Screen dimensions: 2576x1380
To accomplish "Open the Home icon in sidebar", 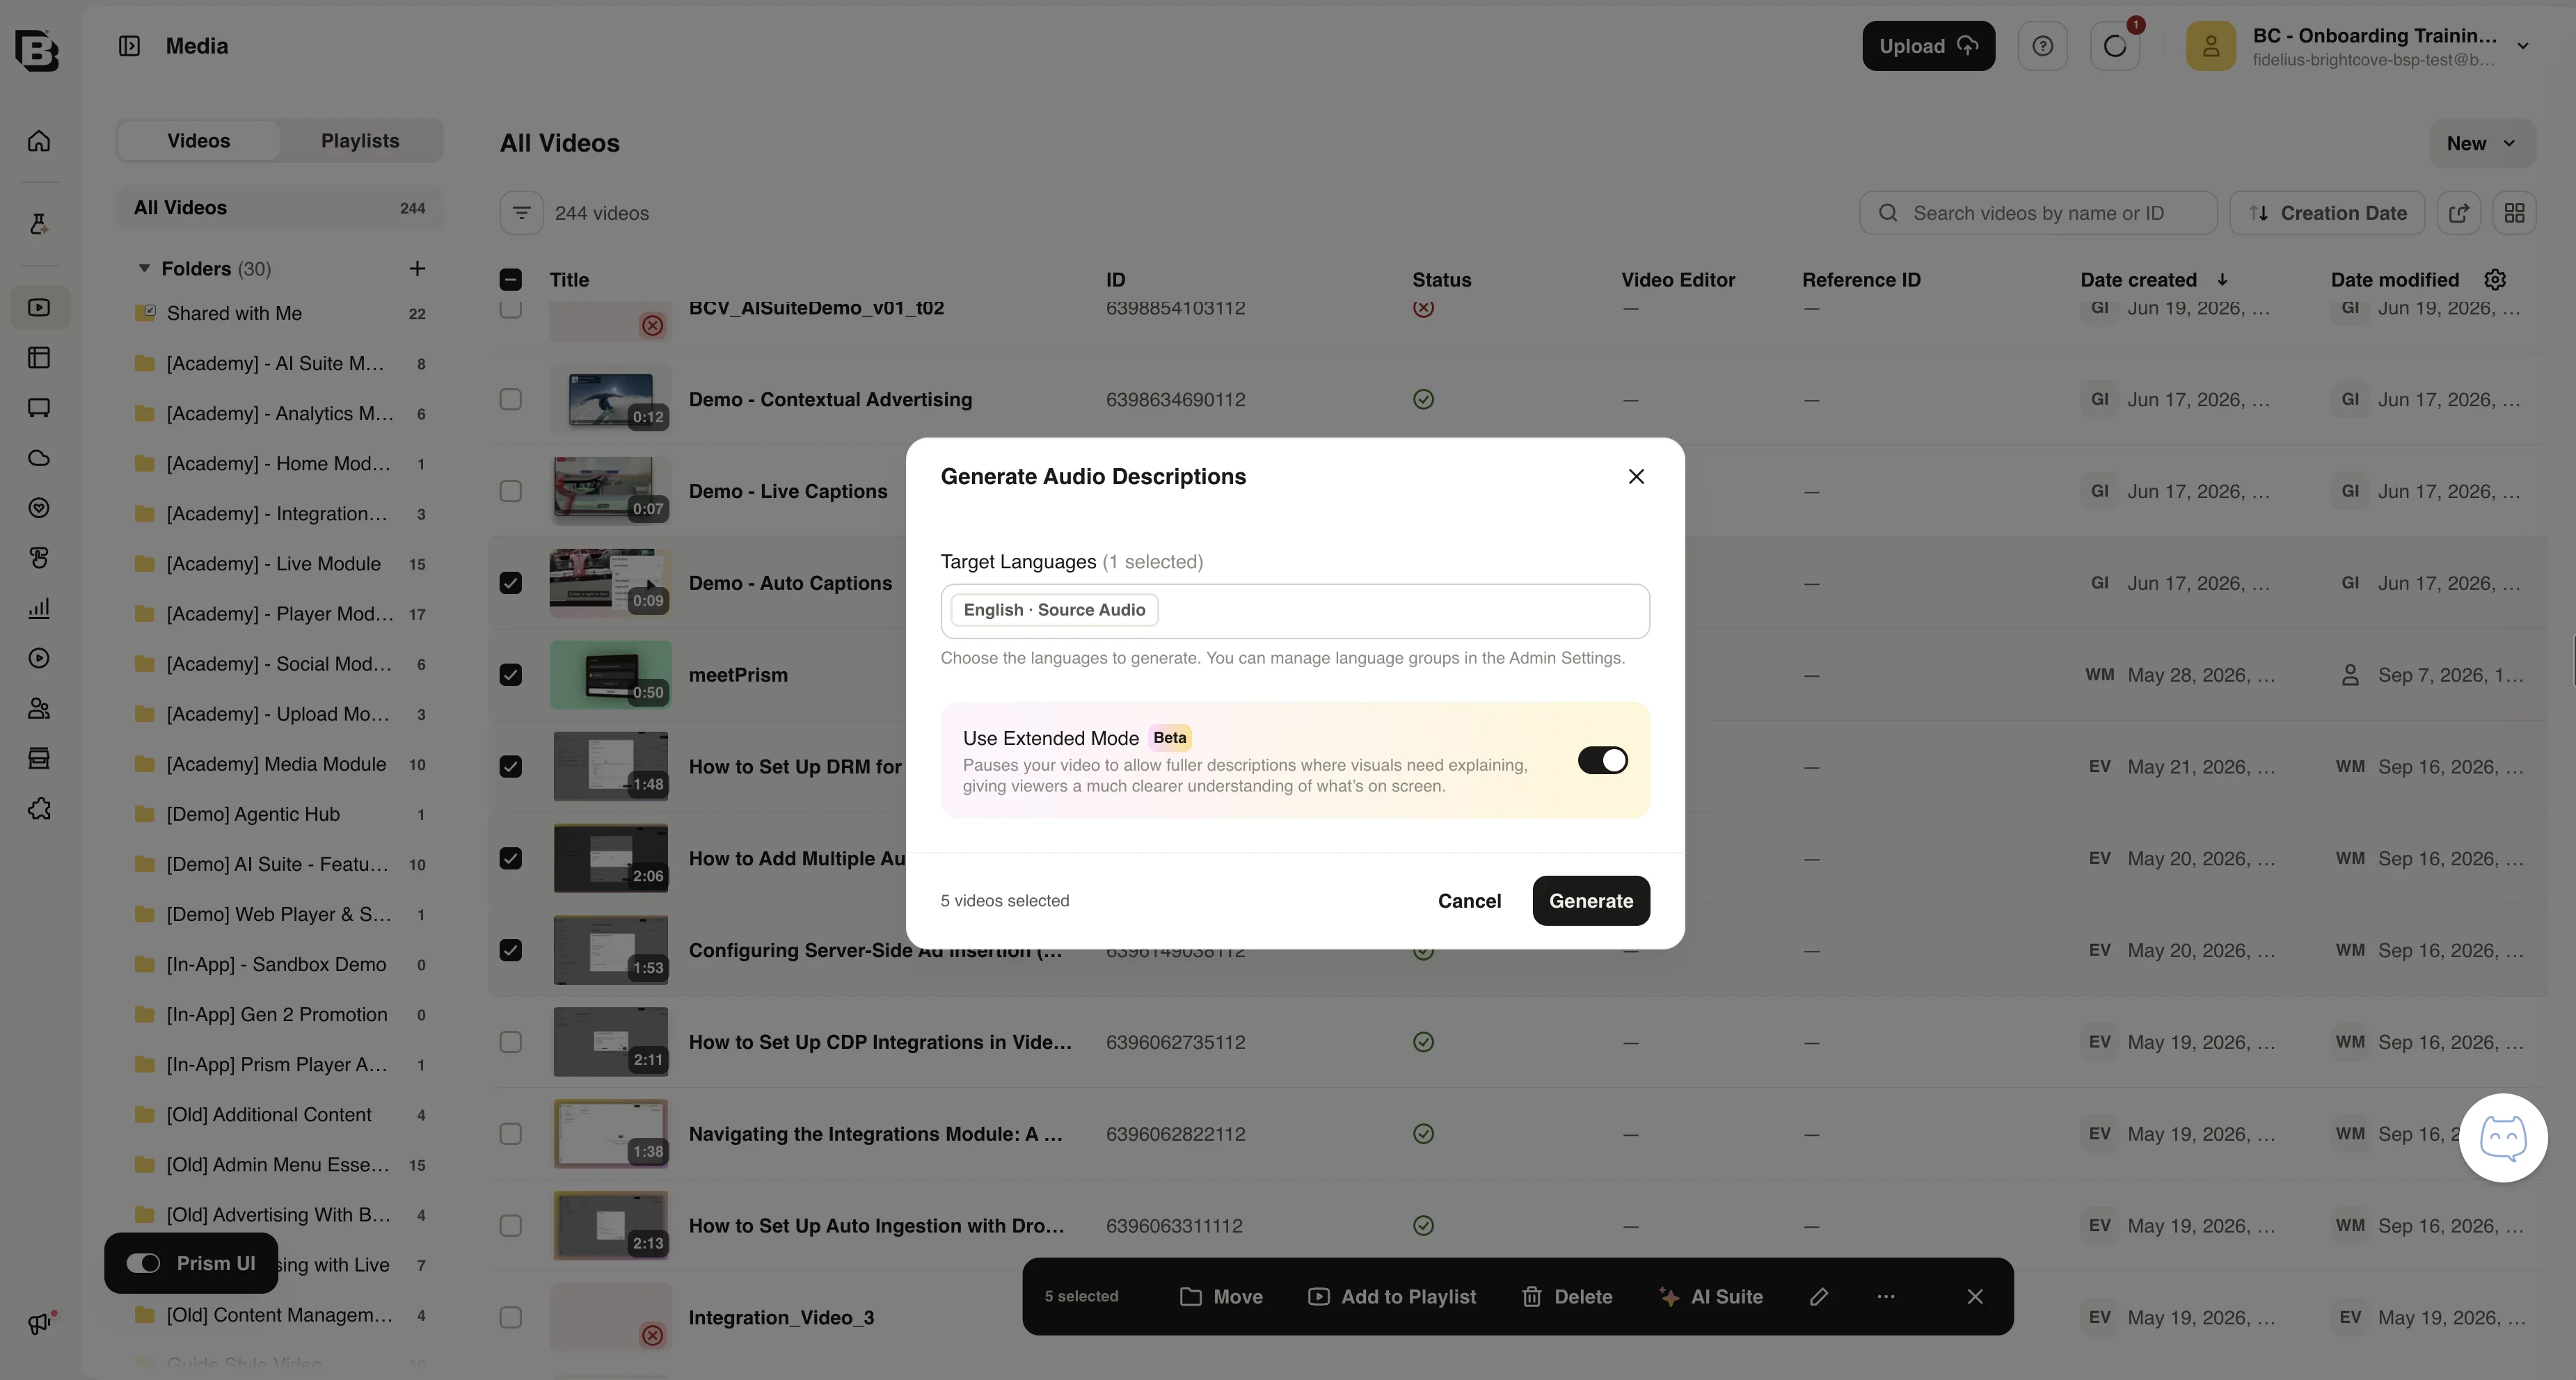I will [39, 141].
